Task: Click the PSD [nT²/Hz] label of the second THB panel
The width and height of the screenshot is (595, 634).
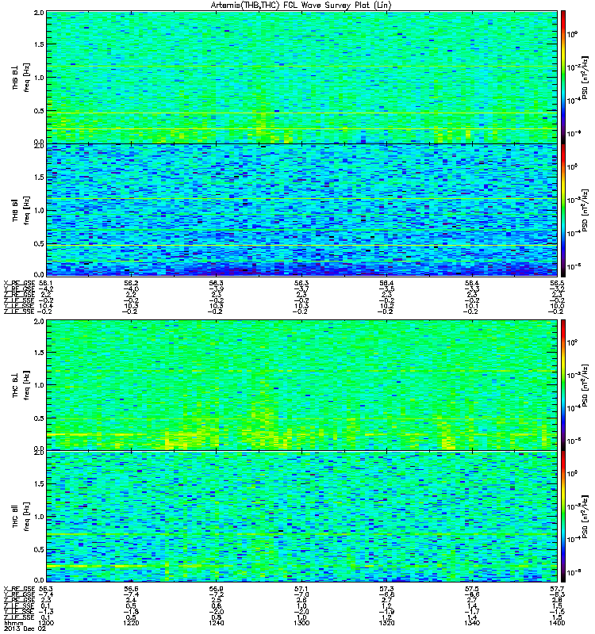Action: [x=585, y=210]
